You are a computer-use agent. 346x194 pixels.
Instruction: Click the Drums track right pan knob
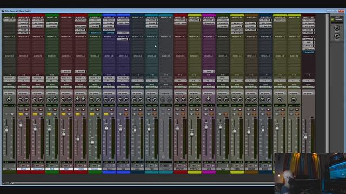tap(26, 100)
